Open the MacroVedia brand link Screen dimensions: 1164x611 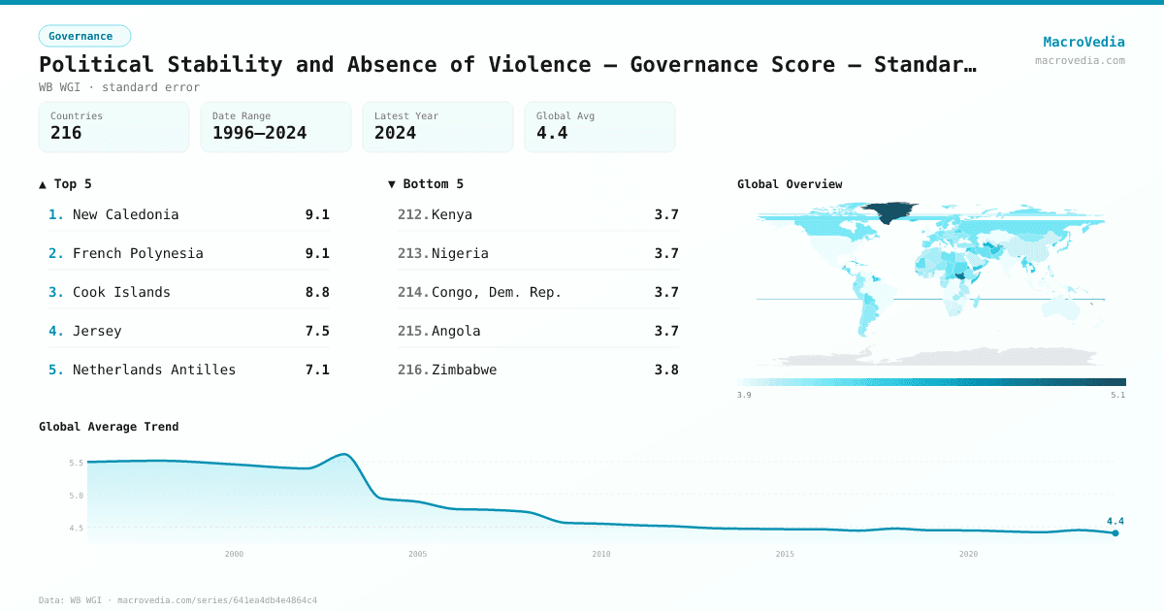tap(1083, 42)
